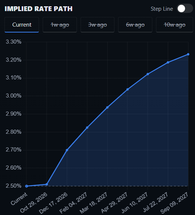Click the 'Jun 10, 2027' x-axis label
This screenshot has width=195, height=215.
coord(135,202)
